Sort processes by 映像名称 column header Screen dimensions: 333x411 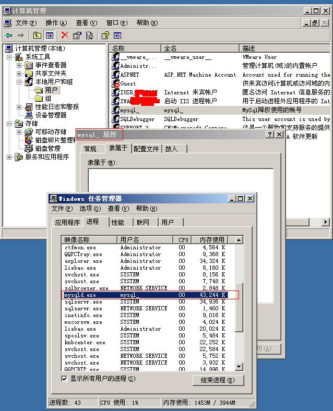click(x=89, y=239)
